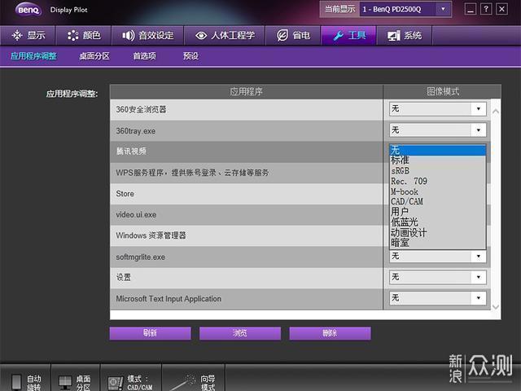This screenshot has width=521, height=391.
Task: Switch to 桌面分区 sub-tab
Action: tap(94, 56)
